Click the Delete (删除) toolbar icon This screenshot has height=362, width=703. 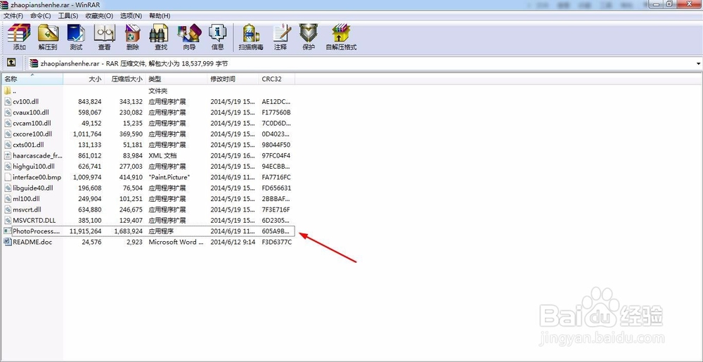[133, 37]
